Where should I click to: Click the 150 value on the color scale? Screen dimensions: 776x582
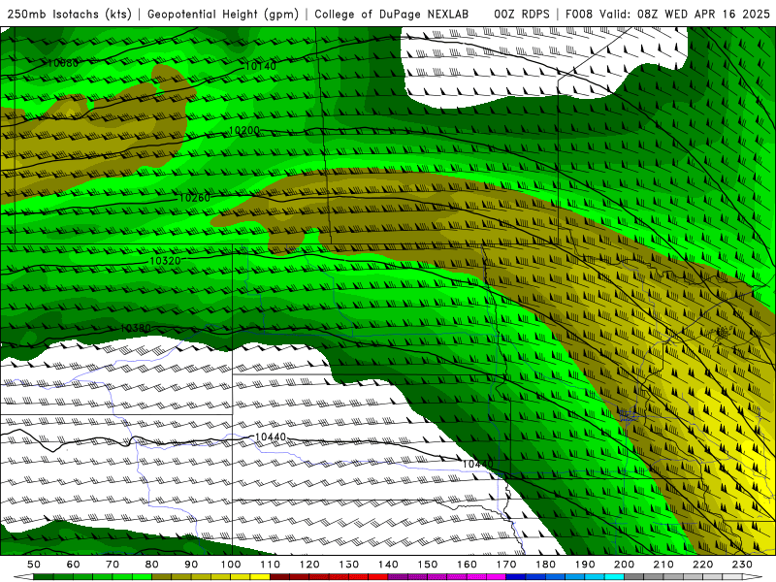(428, 565)
